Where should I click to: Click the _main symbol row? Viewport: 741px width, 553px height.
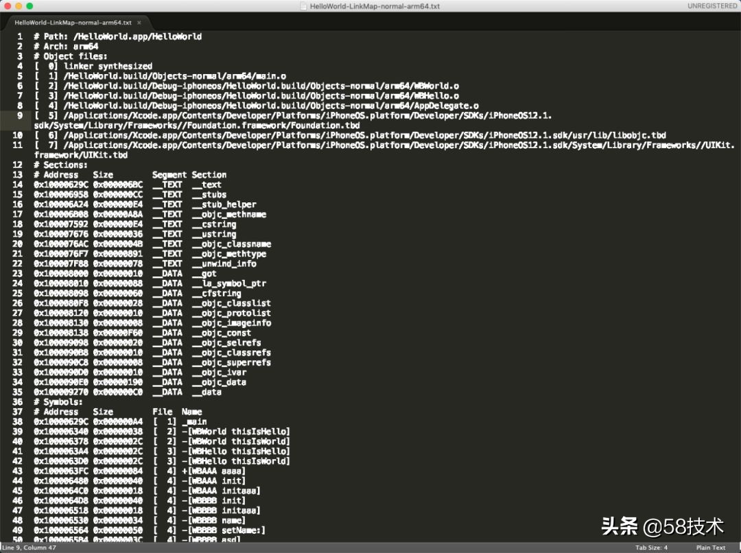[x=120, y=421]
